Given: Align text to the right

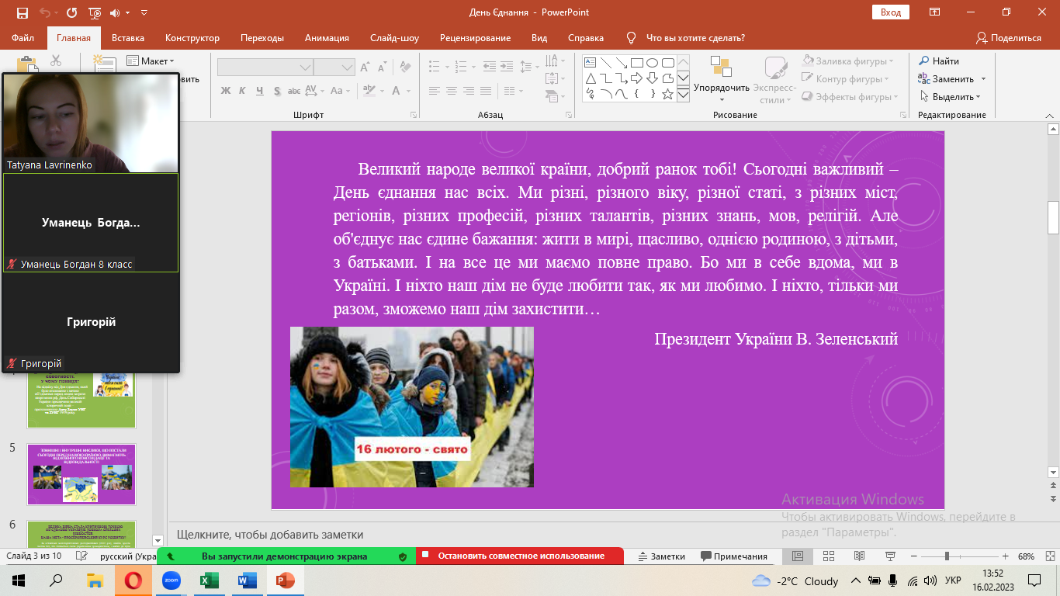Looking at the screenshot, I should [x=470, y=91].
